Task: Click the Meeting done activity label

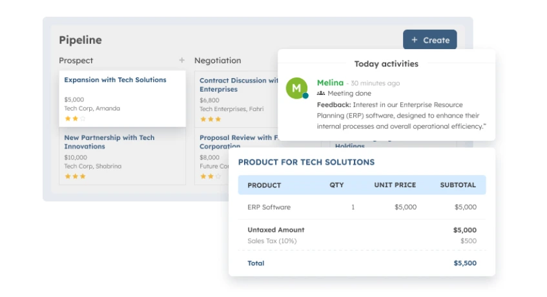Action: click(349, 94)
